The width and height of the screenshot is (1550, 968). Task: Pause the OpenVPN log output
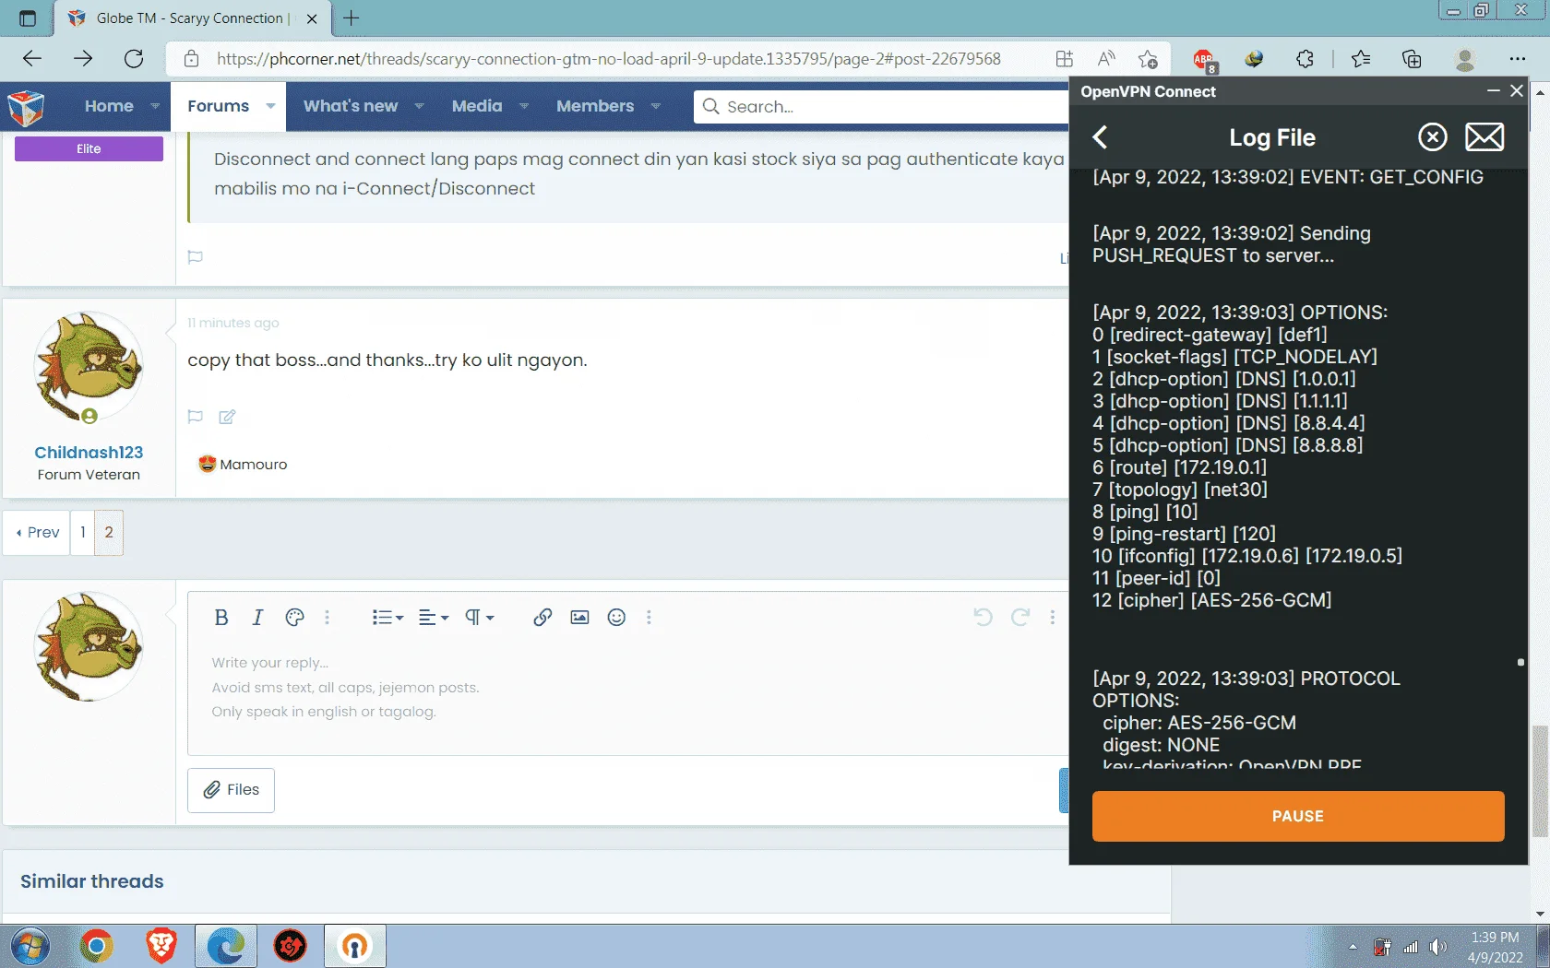(1298, 816)
